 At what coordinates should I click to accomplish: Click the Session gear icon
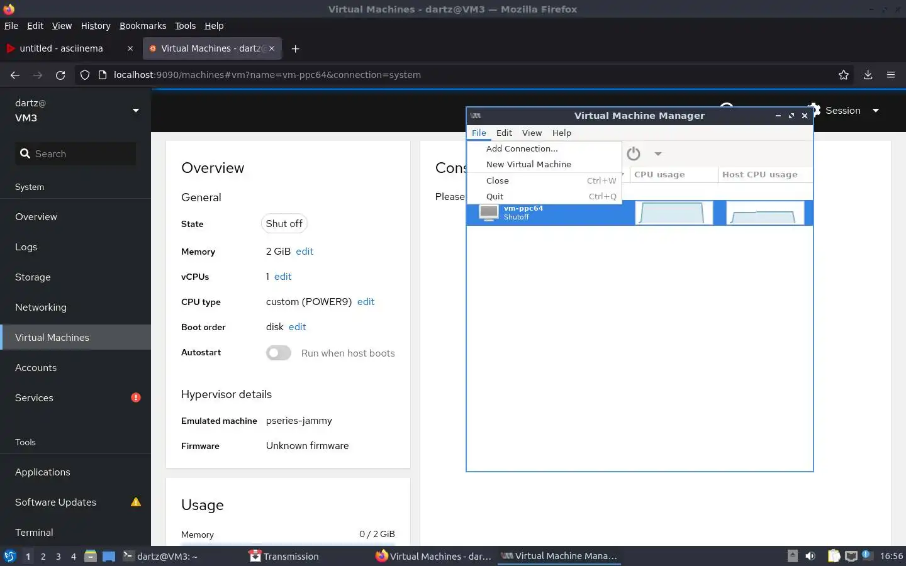(x=816, y=110)
